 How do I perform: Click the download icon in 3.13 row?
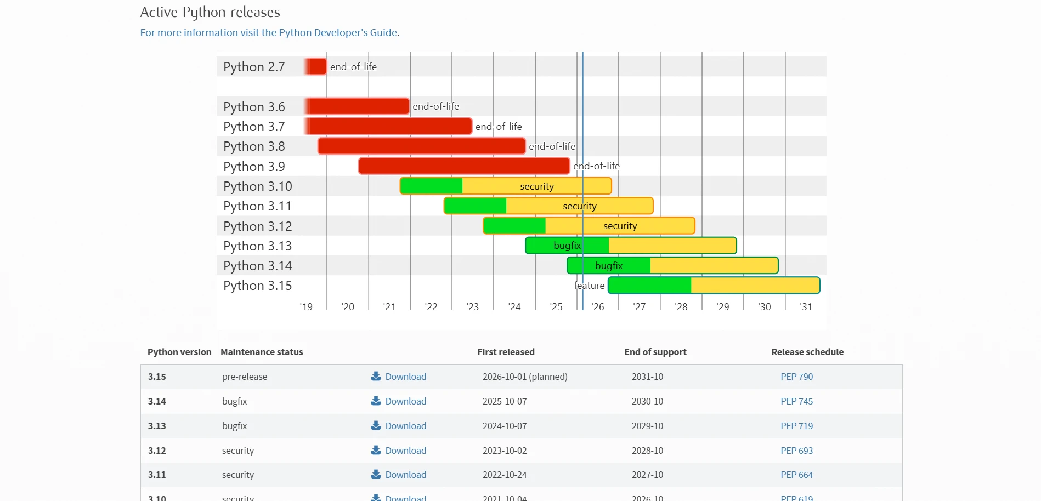(x=376, y=425)
